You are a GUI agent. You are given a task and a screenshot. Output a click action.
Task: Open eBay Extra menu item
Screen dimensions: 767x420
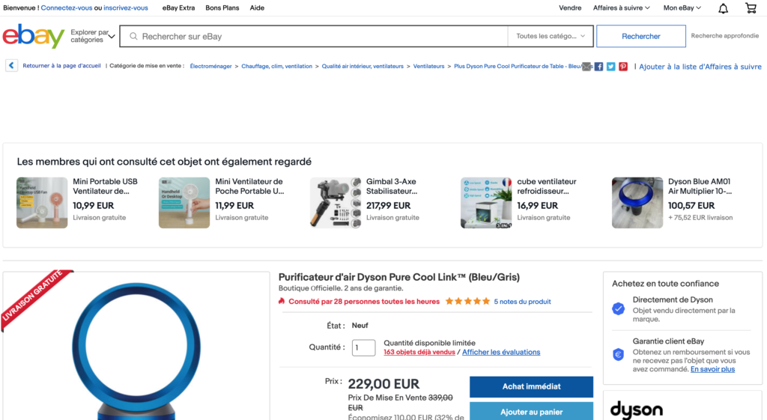pos(178,7)
